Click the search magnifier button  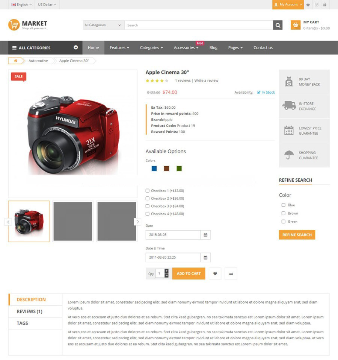click(278, 25)
